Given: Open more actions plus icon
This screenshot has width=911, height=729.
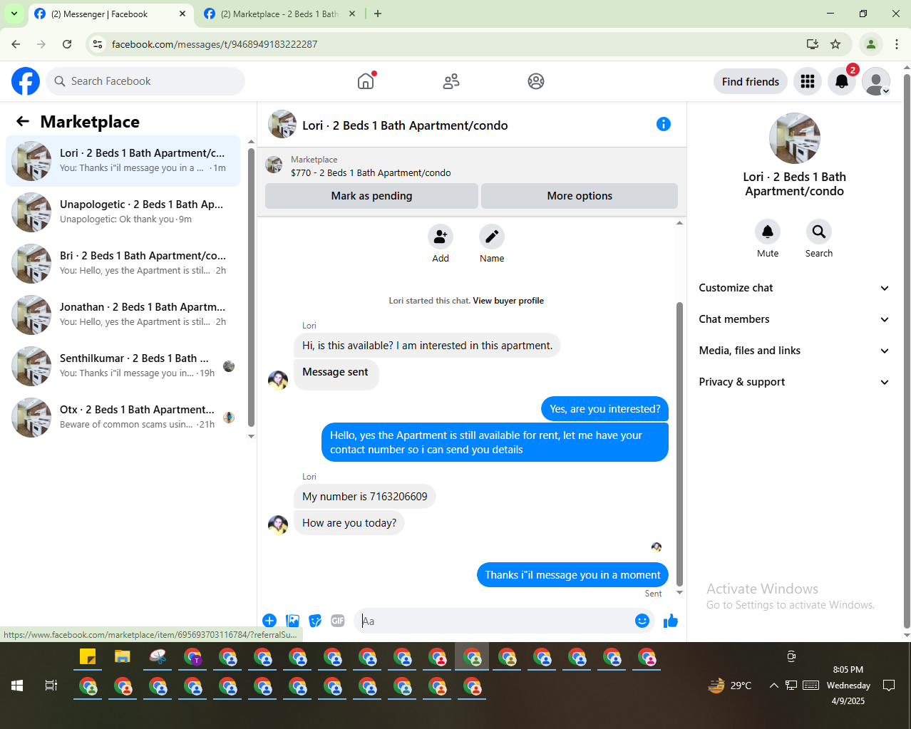Looking at the screenshot, I should 269,621.
